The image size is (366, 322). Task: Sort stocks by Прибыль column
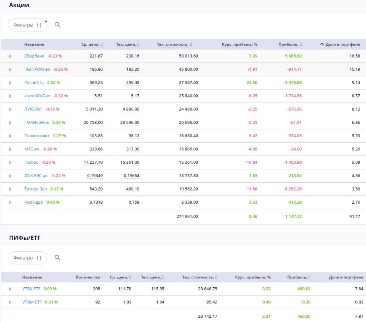pos(290,44)
